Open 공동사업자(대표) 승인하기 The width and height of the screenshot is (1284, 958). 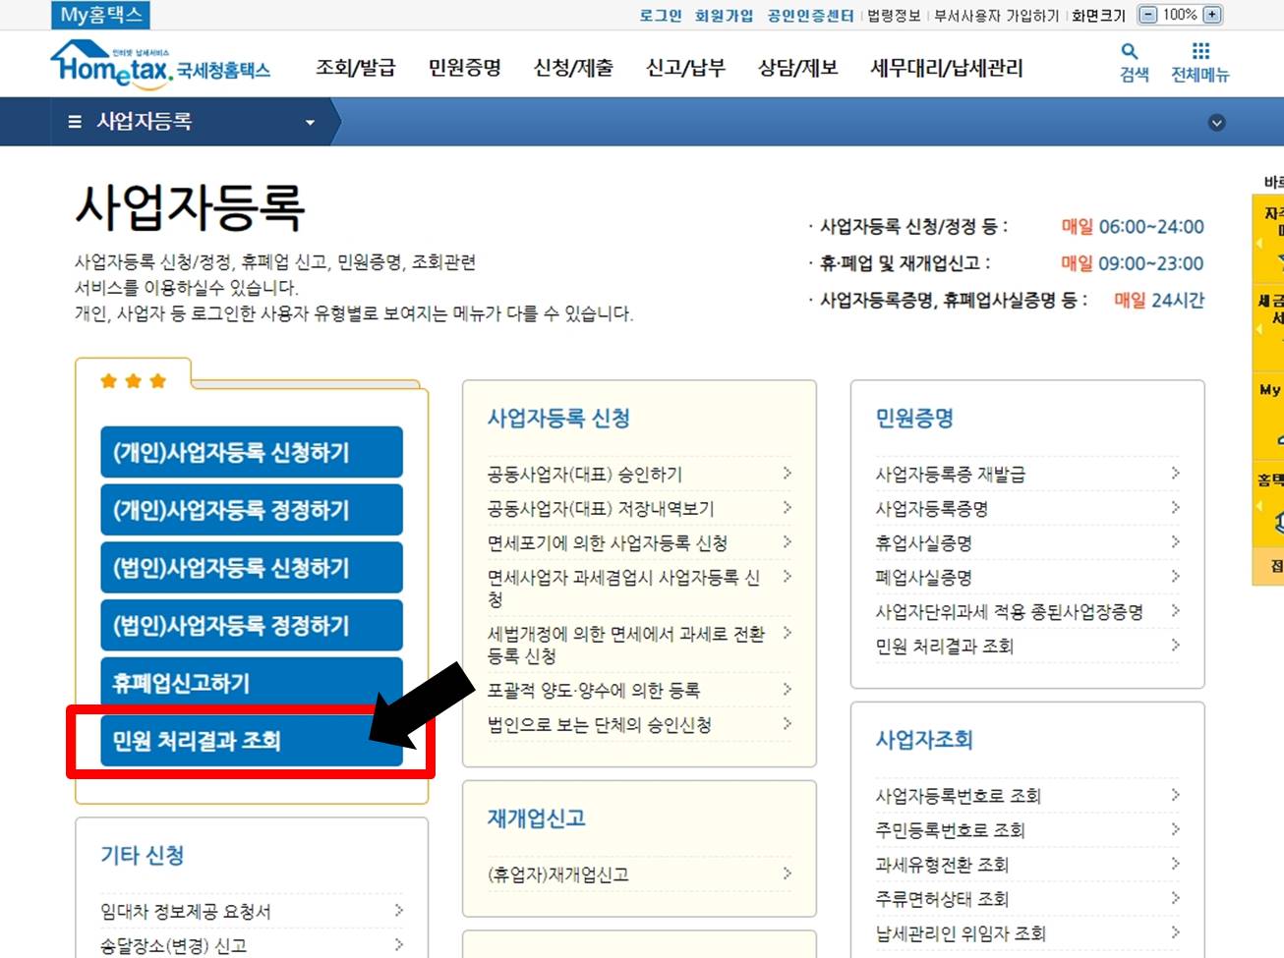tap(585, 474)
